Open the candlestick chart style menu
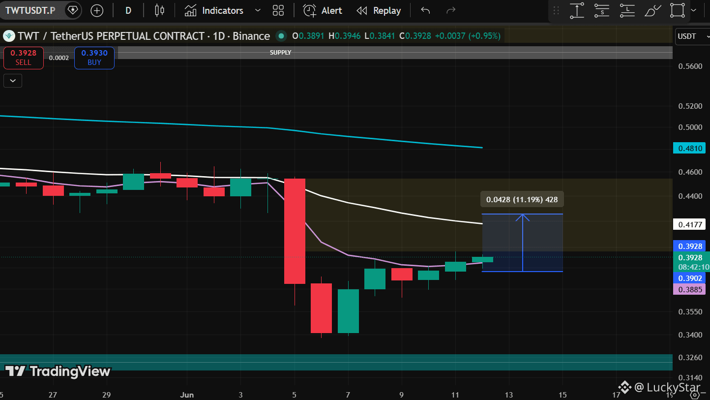 pos(159,10)
